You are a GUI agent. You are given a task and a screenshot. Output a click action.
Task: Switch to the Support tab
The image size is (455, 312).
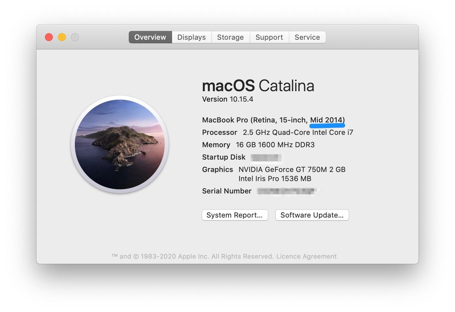[269, 37]
